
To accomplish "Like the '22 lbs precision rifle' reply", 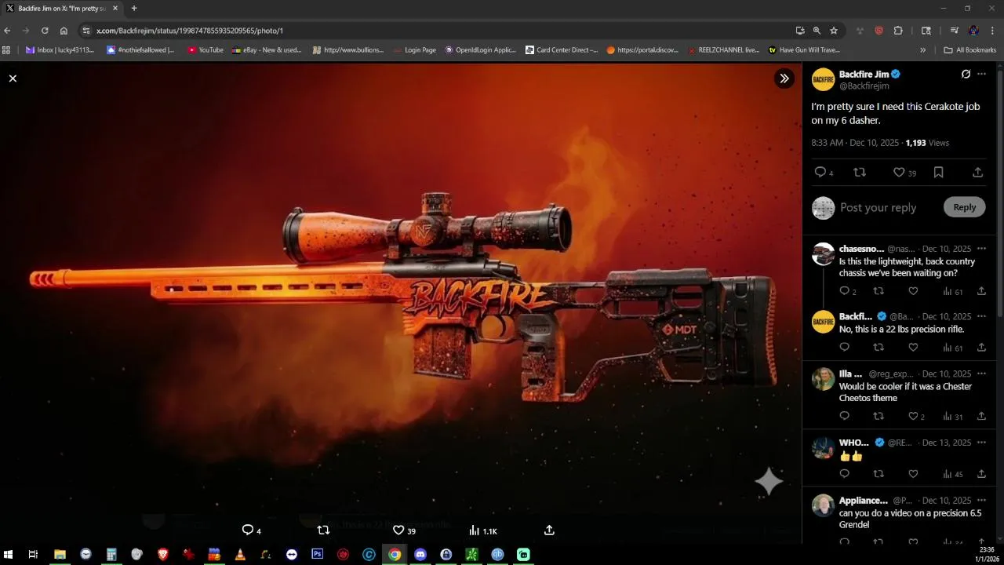I will pyautogui.click(x=913, y=347).
